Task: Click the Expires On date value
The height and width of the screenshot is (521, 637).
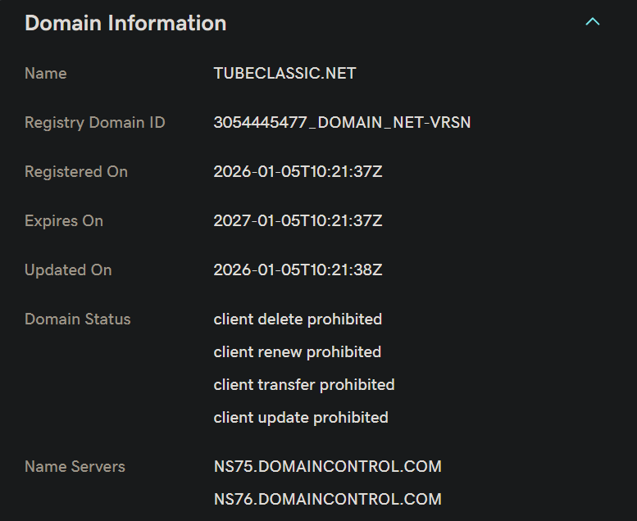Action: pos(298,221)
